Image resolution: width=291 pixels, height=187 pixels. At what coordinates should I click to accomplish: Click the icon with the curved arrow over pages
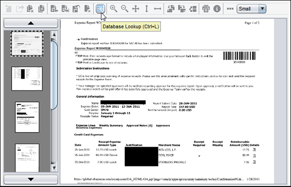pyautogui.click(x=76, y=9)
